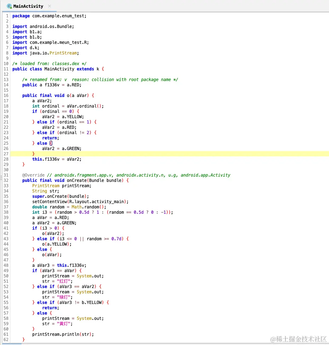Click the closing brace on highlighted line 27
Viewport: 329px width, 345px height.
(x=33, y=154)
